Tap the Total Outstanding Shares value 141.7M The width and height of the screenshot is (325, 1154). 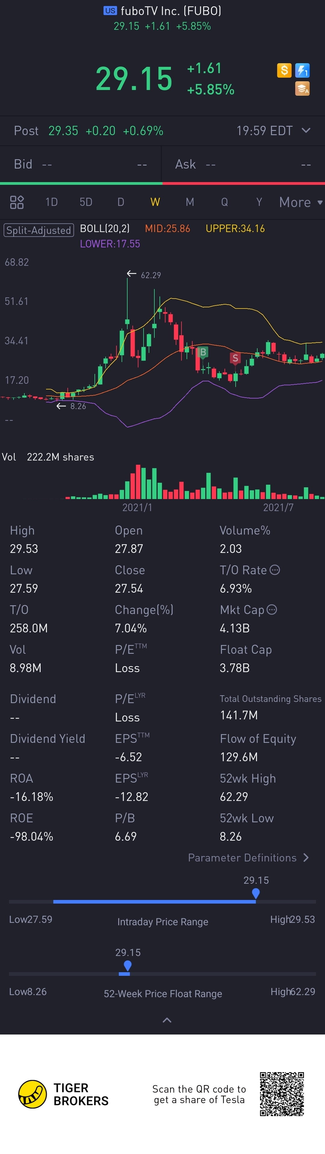[239, 715]
